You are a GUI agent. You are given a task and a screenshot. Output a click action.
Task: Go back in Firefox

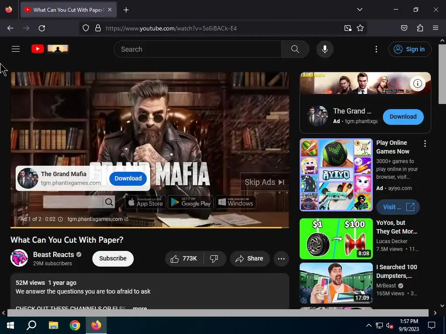(10, 28)
